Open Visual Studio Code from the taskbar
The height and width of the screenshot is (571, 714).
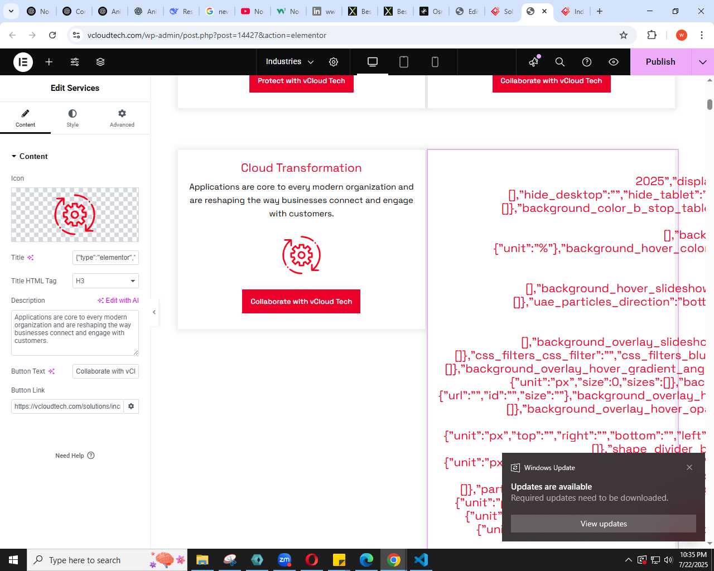[x=421, y=560]
